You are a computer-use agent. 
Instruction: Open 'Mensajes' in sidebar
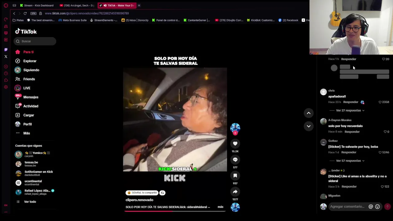31,97
